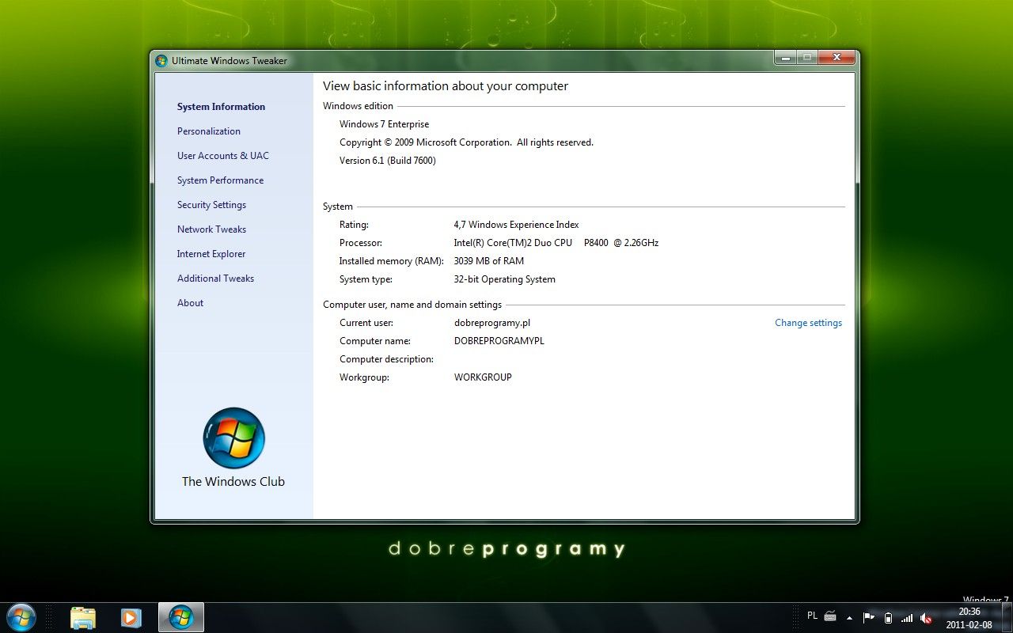Click the on-screen keyboard tray icon
This screenshot has width=1013, height=633.
[829, 616]
